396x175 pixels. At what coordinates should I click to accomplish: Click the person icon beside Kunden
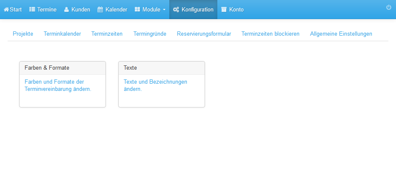66,10
